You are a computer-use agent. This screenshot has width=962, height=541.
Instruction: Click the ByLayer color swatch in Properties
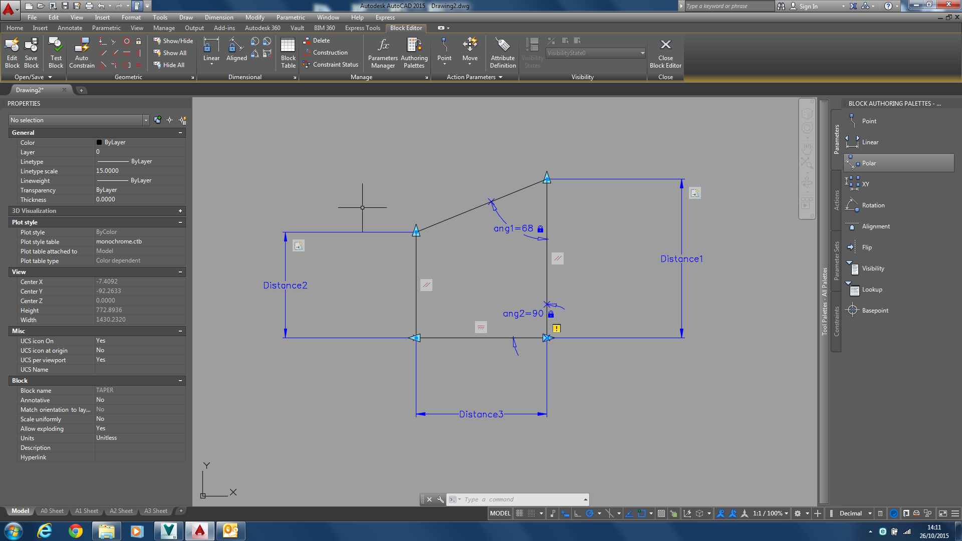pos(99,142)
